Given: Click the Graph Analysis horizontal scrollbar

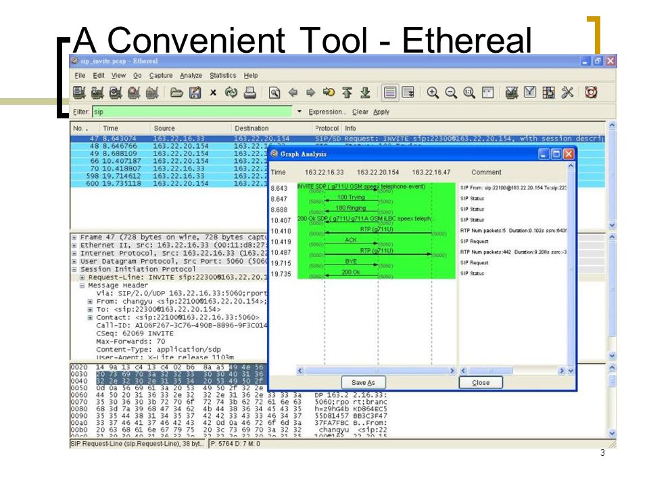Looking at the screenshot, I should tap(376, 371).
